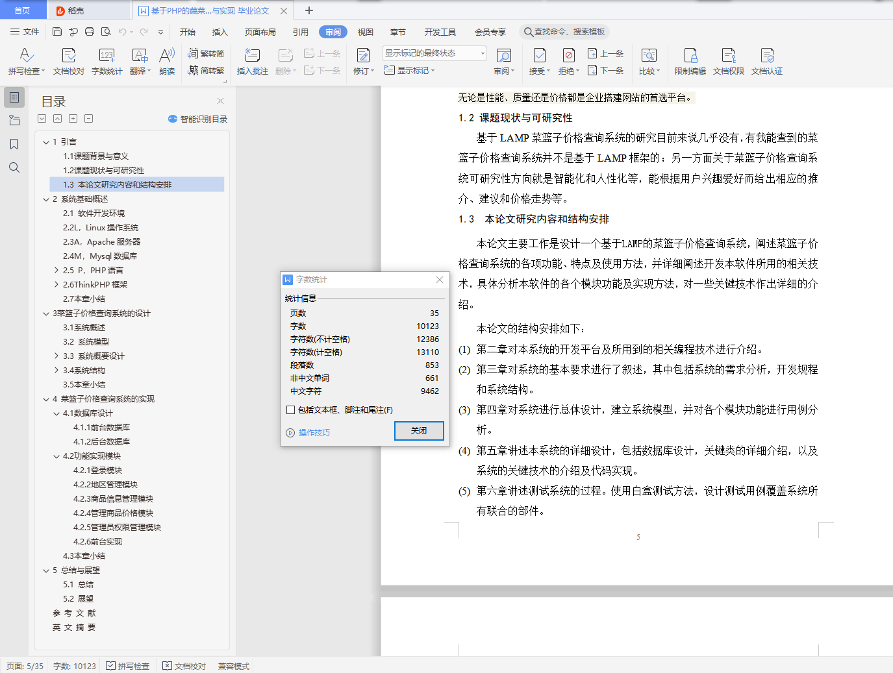Click the print icon in quick access toolbar
Viewport: 893px width, 673px height.
(x=90, y=32)
